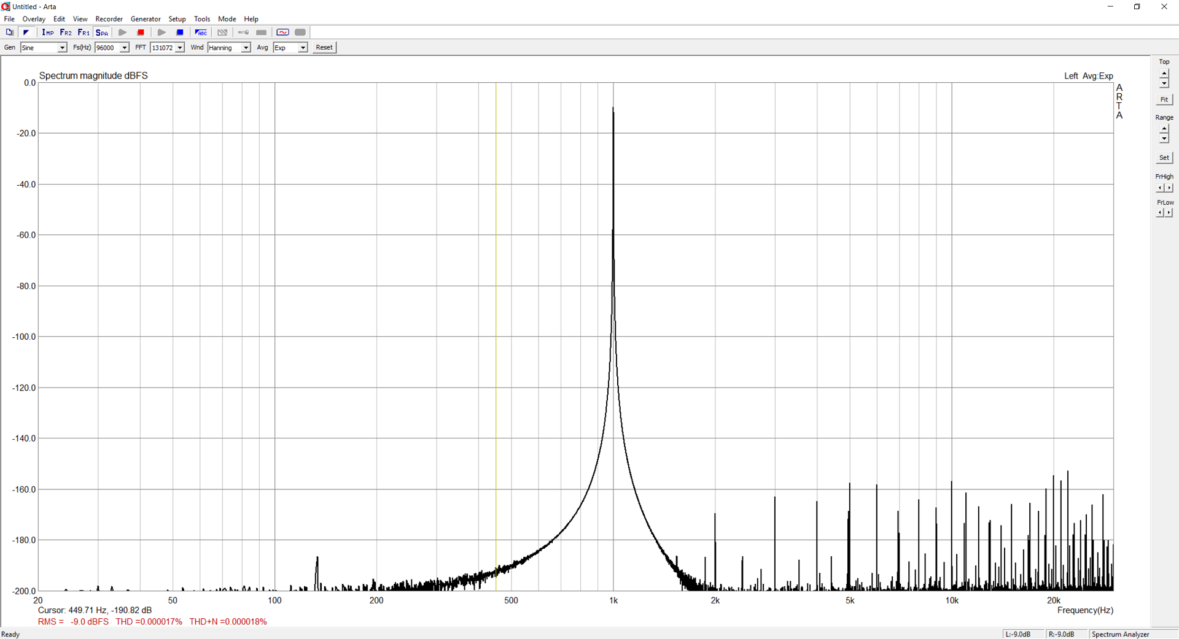Open the Tools menu

coord(202,19)
